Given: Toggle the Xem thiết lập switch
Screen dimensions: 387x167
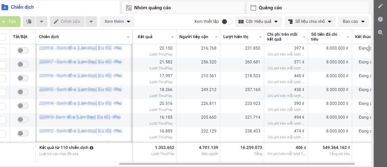Looking at the screenshot, I should [x=227, y=22].
